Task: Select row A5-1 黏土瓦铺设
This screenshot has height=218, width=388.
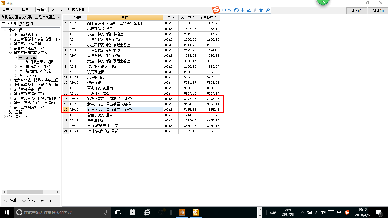Action: click(x=141, y=23)
